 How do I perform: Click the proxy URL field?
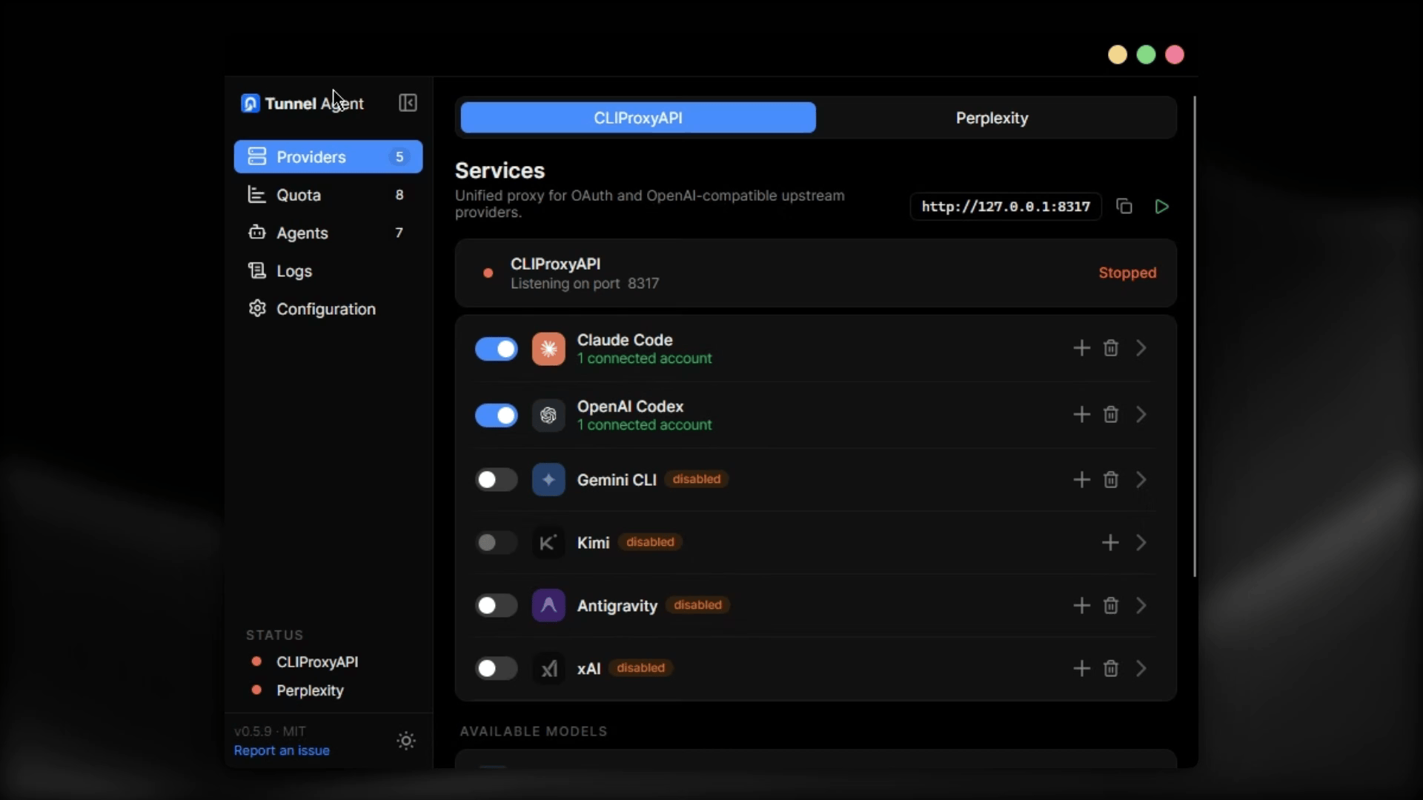(1006, 207)
